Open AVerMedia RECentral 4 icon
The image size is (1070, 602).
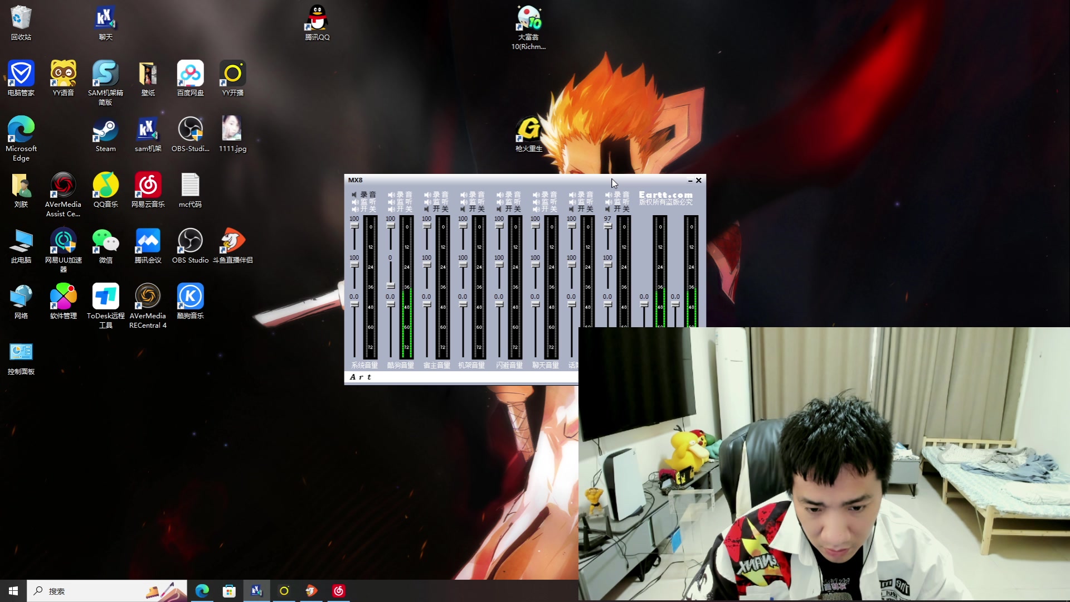coord(148,306)
